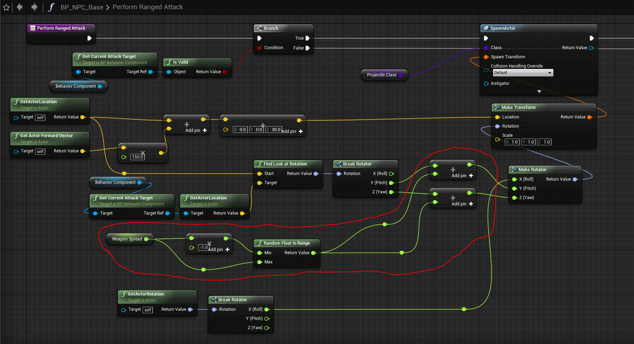Image resolution: width=634 pixels, height=344 pixels.
Task: Click the SpawnActor Instigator pin
Action: [x=486, y=83]
